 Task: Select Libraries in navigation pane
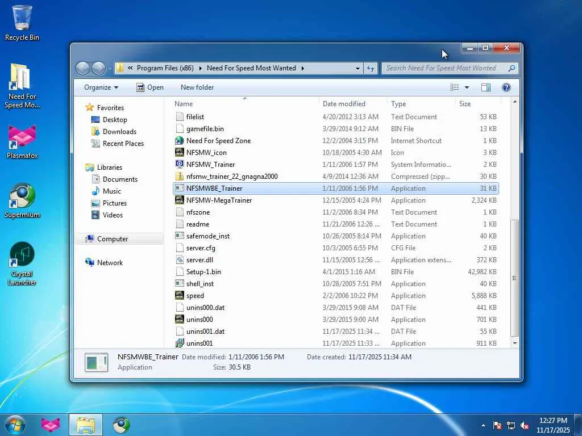110,167
